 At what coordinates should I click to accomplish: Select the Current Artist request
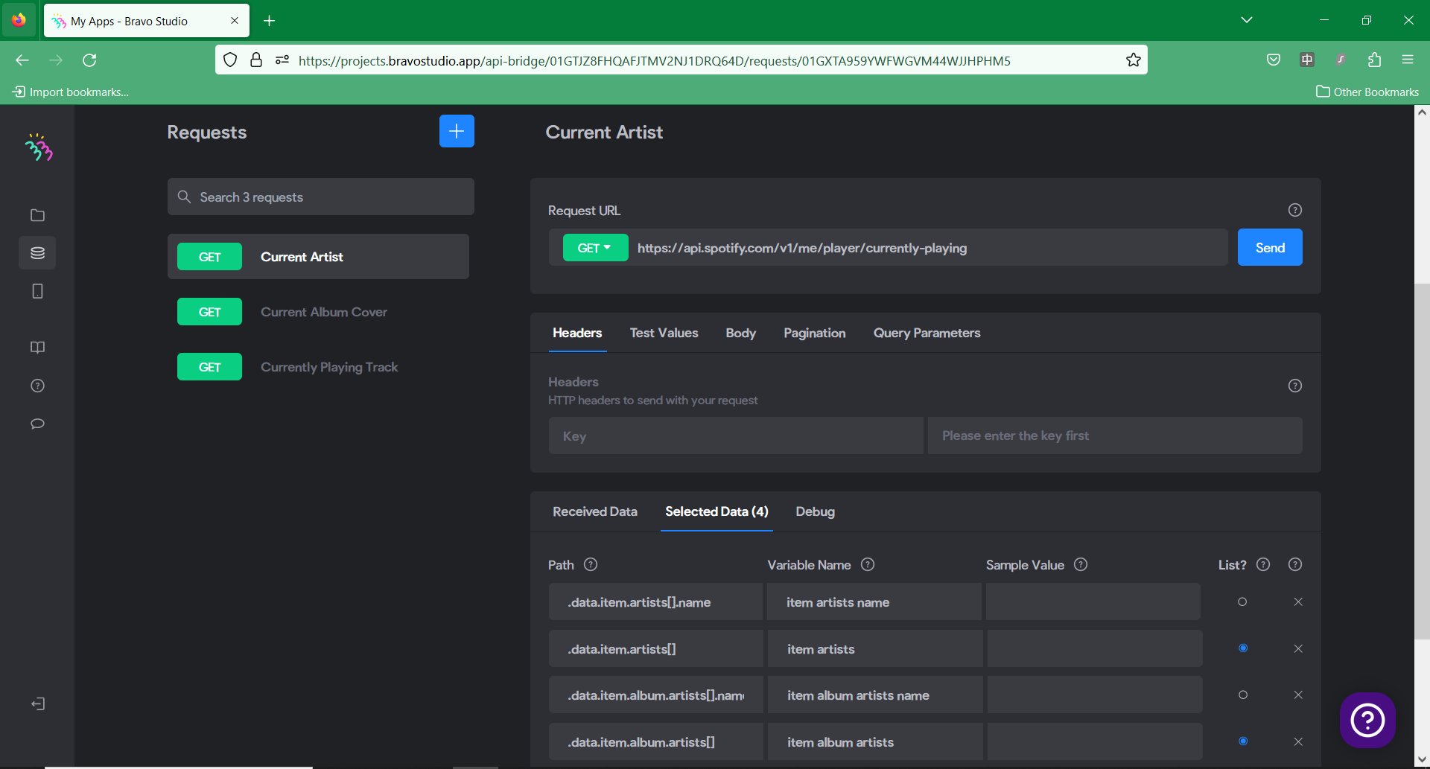tap(318, 257)
